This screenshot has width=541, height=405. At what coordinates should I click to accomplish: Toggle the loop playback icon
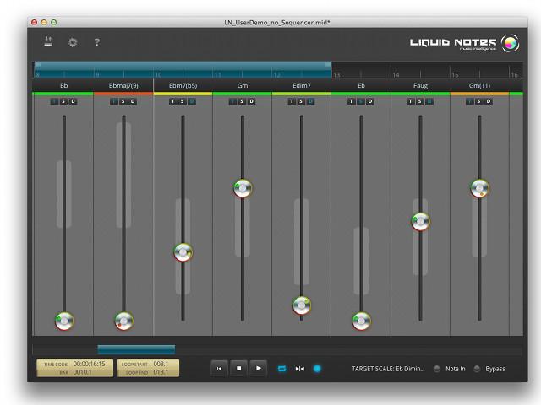click(x=282, y=369)
